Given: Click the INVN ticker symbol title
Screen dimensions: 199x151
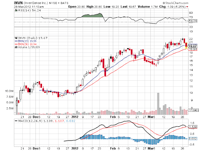Looking at the screenshot, I should click(x=18, y=3).
